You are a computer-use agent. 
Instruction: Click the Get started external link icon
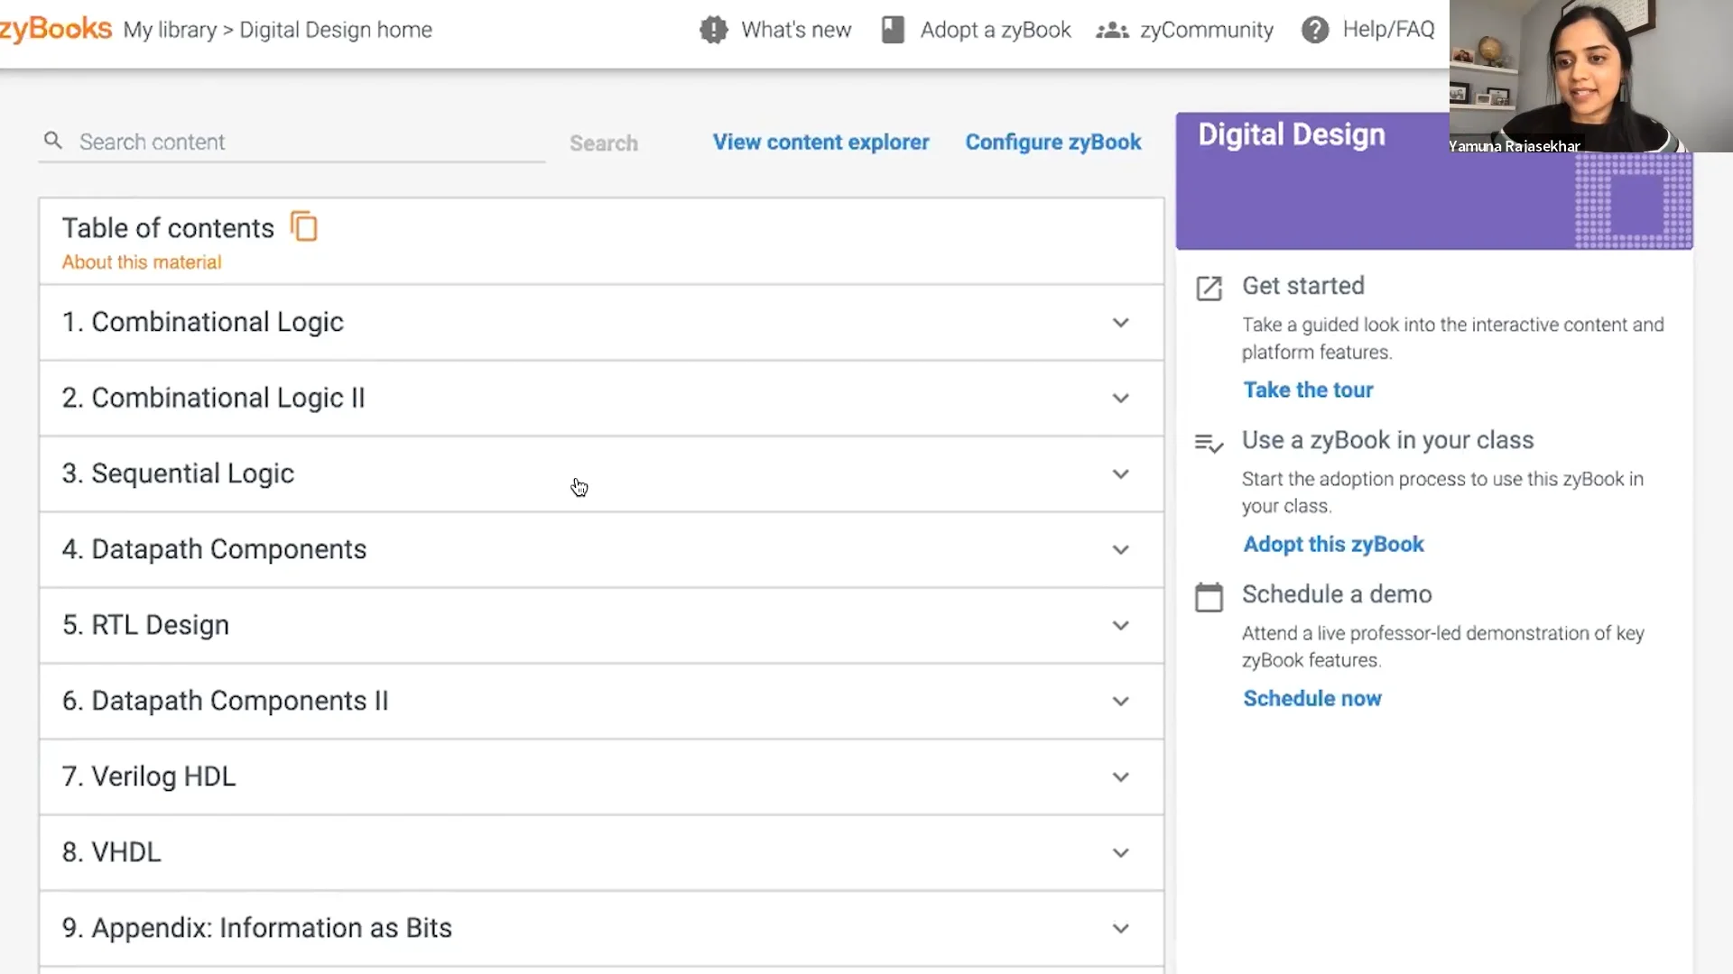point(1209,288)
